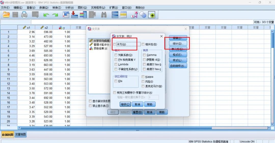Click the 检验一般比值比等于 input field
This screenshot has height=143, width=275.
point(154,97)
